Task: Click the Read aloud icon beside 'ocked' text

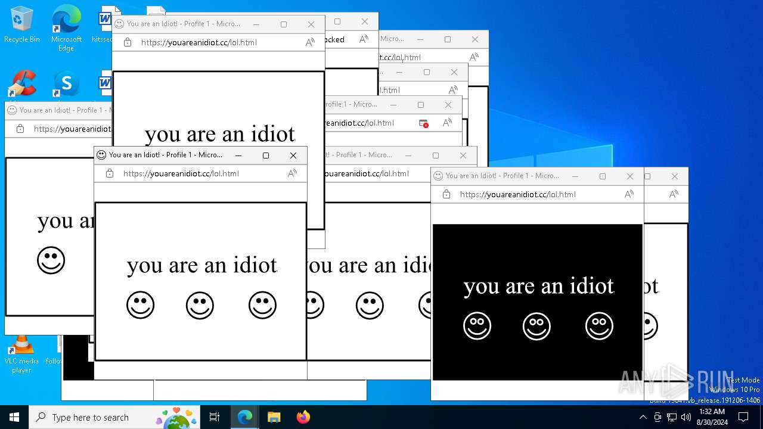Action: [364, 39]
